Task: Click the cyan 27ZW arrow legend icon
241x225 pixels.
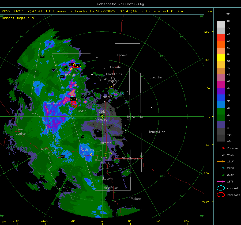Action: [221, 168]
